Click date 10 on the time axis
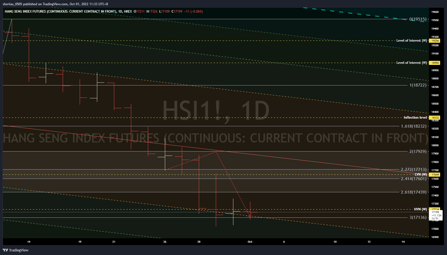 point(335,242)
